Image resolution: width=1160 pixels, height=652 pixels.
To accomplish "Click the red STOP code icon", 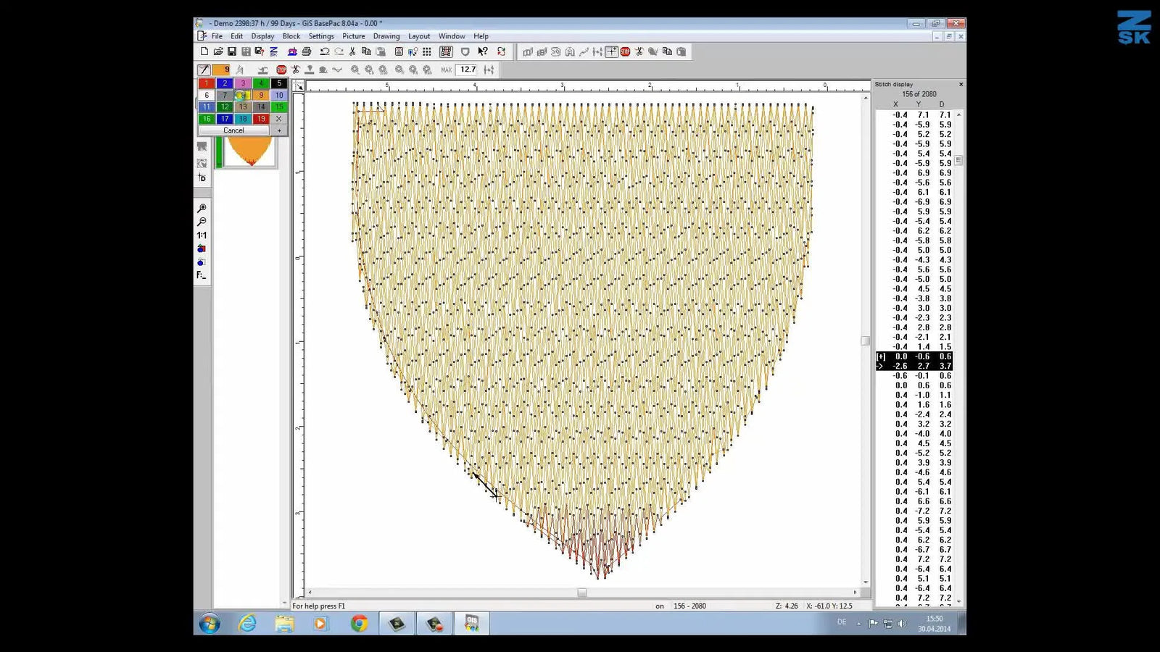I will 281,70.
